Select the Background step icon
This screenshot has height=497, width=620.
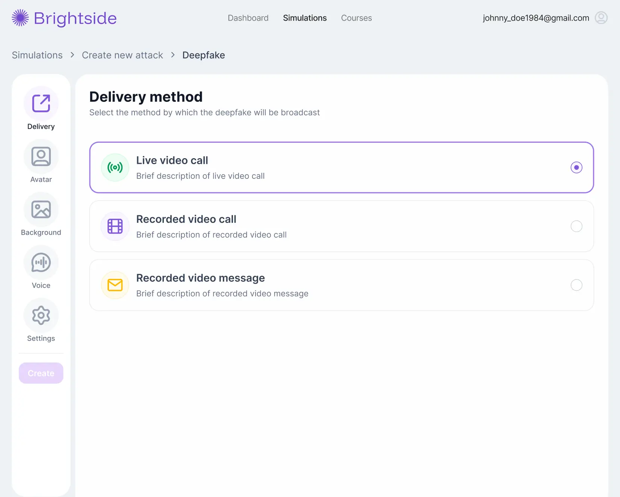click(41, 209)
